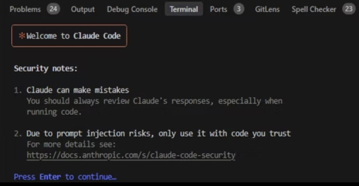
Task: Open the Debug Console tab
Action: point(132,10)
